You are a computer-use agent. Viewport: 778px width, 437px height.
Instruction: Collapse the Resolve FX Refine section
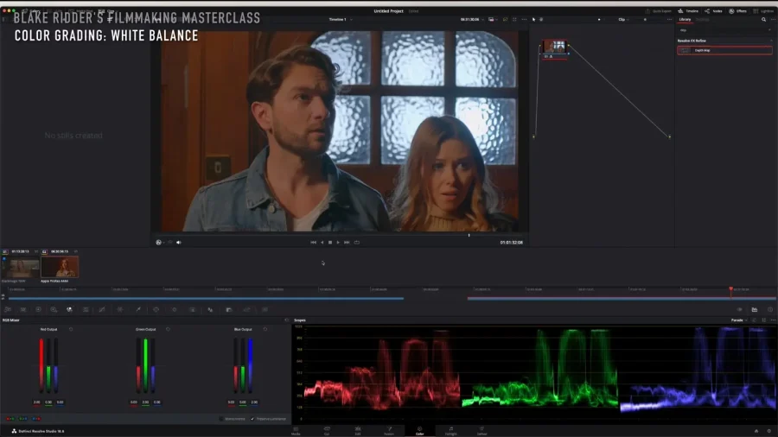point(771,41)
